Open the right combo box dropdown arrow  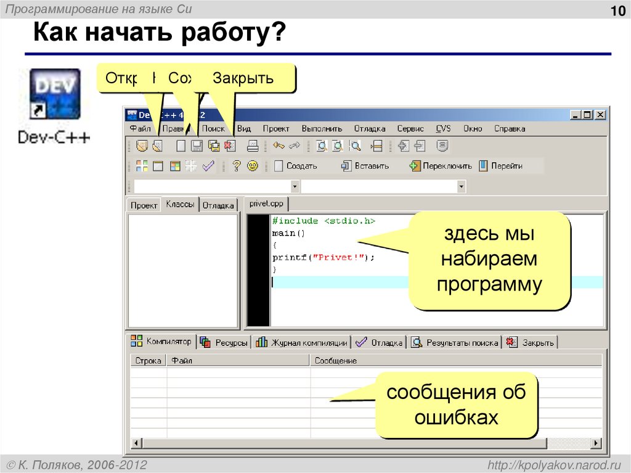click(461, 186)
